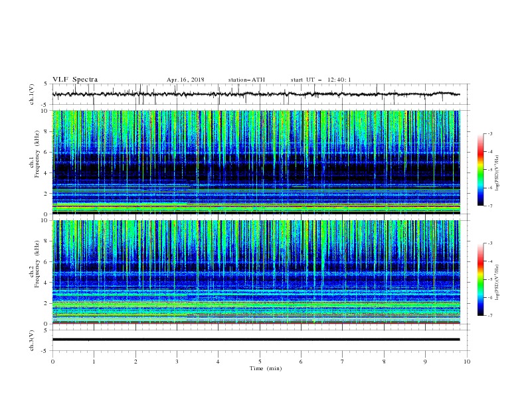Click the ch.1 frequency tick label "2"
526x406 pixels.
[46, 193]
